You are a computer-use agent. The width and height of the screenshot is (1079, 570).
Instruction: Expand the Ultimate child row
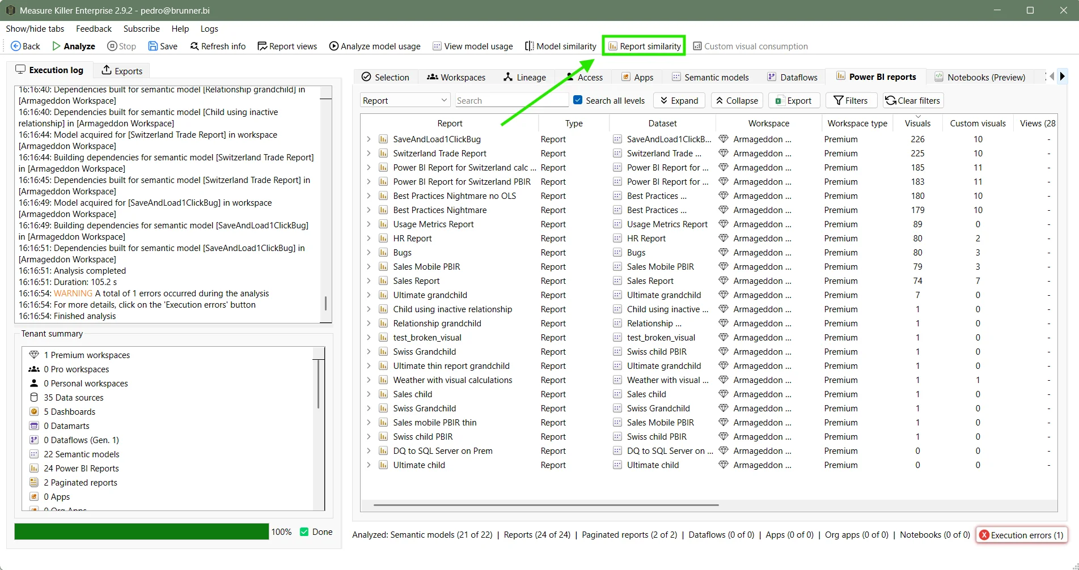(369, 465)
